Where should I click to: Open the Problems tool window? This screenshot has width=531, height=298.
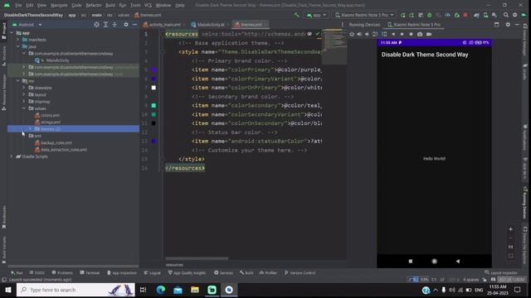tap(62, 272)
